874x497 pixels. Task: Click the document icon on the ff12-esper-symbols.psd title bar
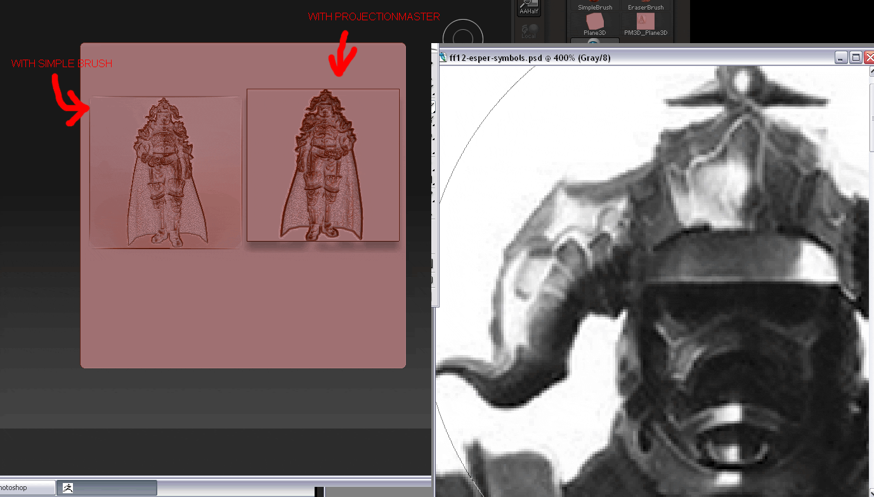click(442, 56)
